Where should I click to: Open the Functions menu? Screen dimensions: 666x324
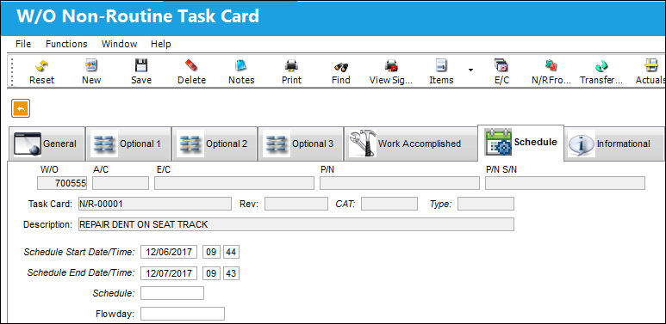(x=66, y=44)
